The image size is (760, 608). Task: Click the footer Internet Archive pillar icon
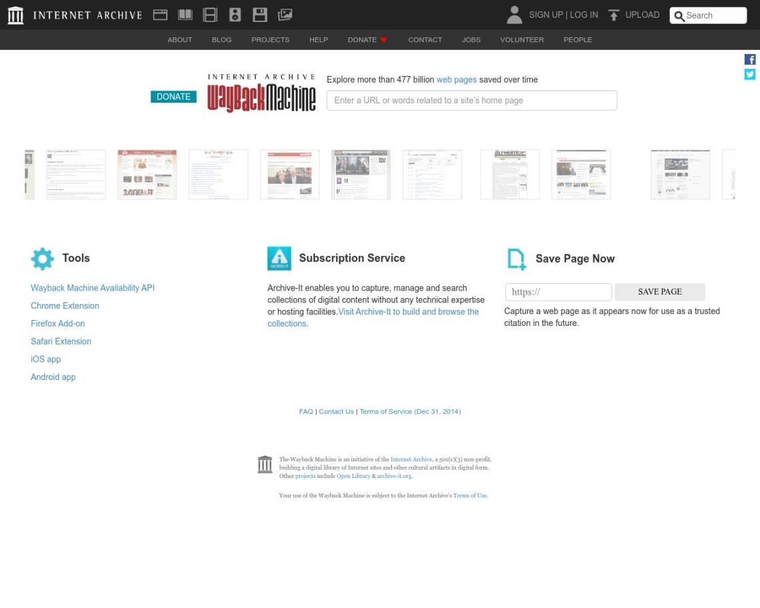[x=265, y=465]
